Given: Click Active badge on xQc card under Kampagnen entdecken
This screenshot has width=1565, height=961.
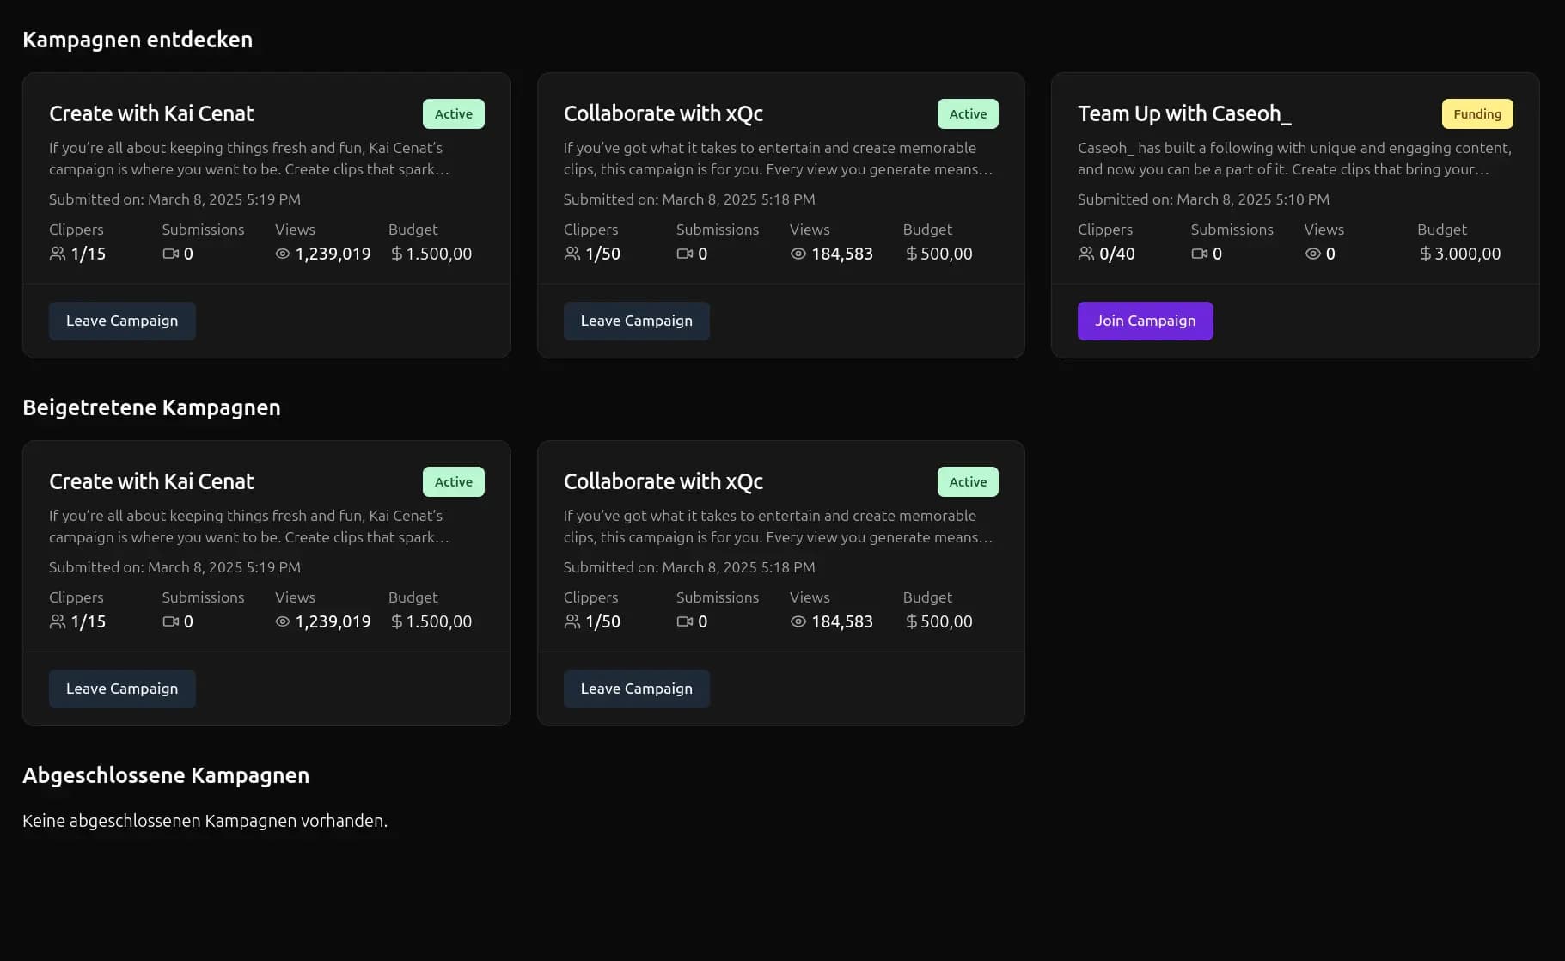Looking at the screenshot, I should (967, 114).
